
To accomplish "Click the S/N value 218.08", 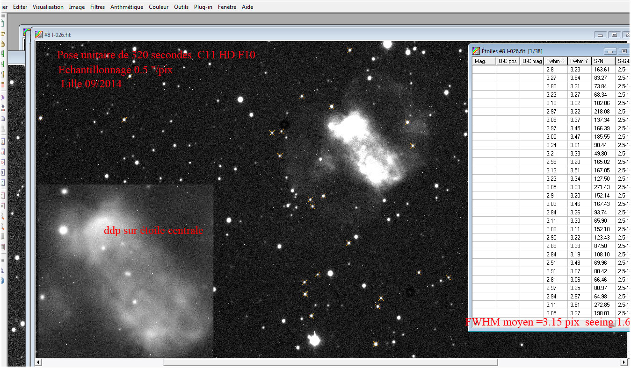I will pyautogui.click(x=604, y=112).
